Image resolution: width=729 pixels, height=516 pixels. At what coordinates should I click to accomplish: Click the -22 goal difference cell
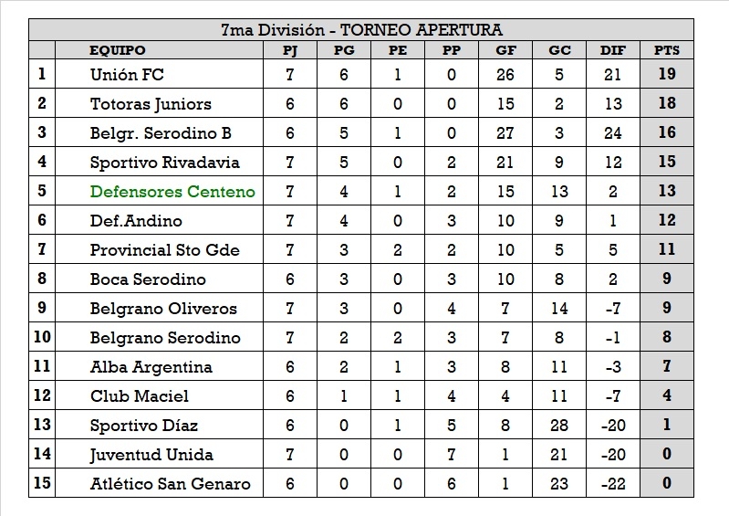pos(613,484)
